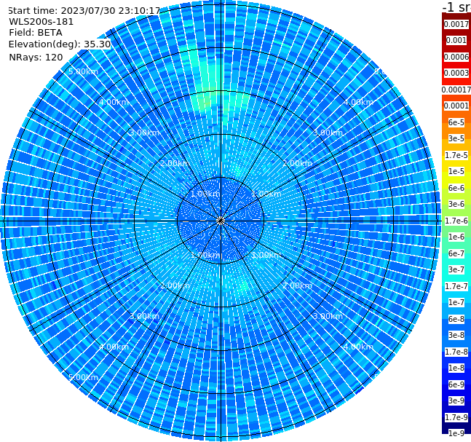
Task: Select the WLS200s-181 instrument label
Action: tap(41, 22)
